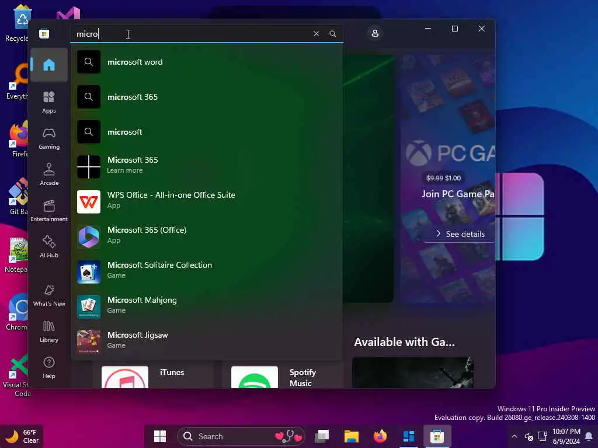Open File Explorer from the taskbar
Screen dimensions: 598x448
click(351, 436)
